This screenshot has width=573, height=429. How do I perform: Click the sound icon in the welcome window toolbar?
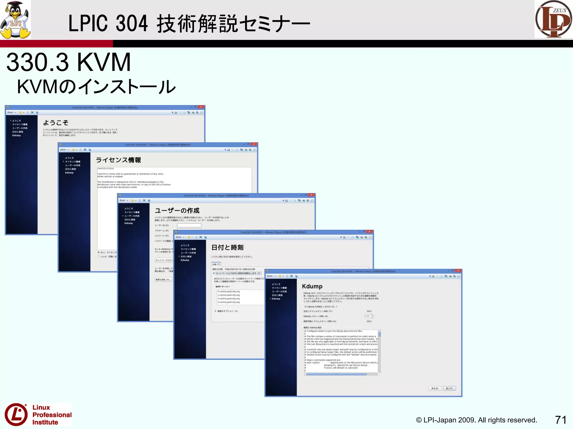point(198,113)
